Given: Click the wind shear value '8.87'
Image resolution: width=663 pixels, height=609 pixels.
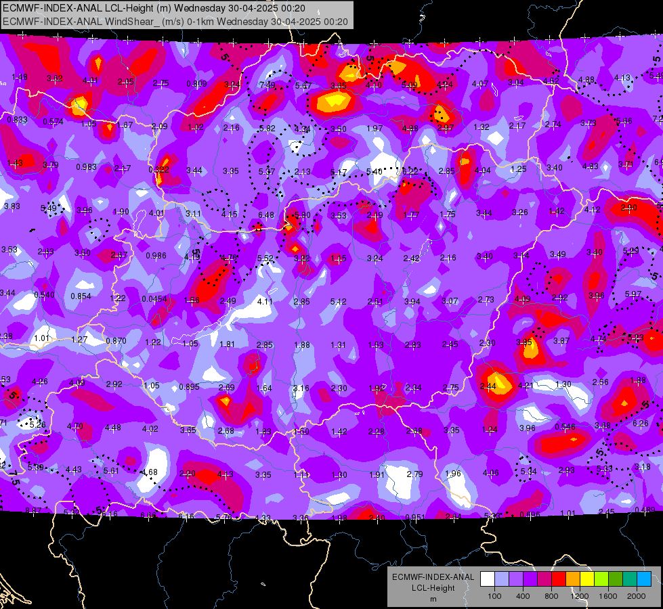Looking at the screenshot, I should pyautogui.click(x=33, y=511).
